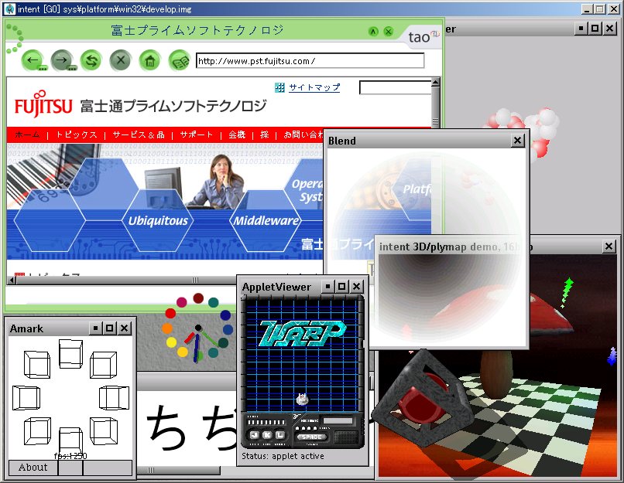624x483 pixels.
Task: Click the WARP logo in AppletViewer
Action: coord(303,333)
